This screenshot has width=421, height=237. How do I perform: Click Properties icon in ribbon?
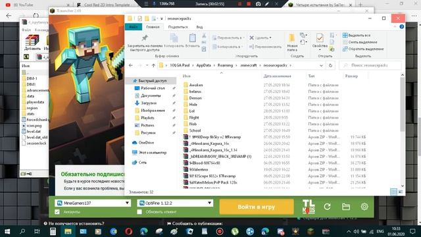320,38
